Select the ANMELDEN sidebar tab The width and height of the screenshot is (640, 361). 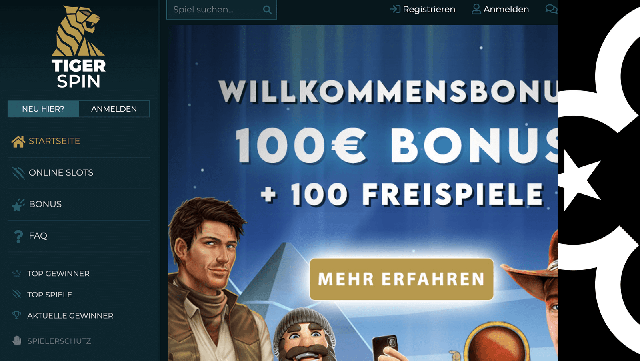(114, 109)
